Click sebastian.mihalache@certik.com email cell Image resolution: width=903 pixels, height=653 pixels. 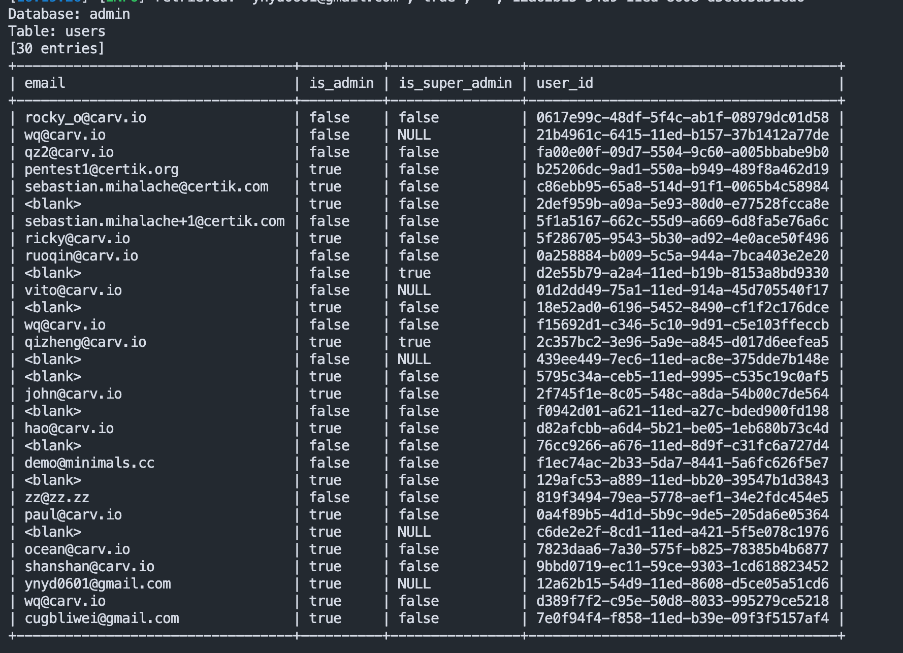pos(146,187)
